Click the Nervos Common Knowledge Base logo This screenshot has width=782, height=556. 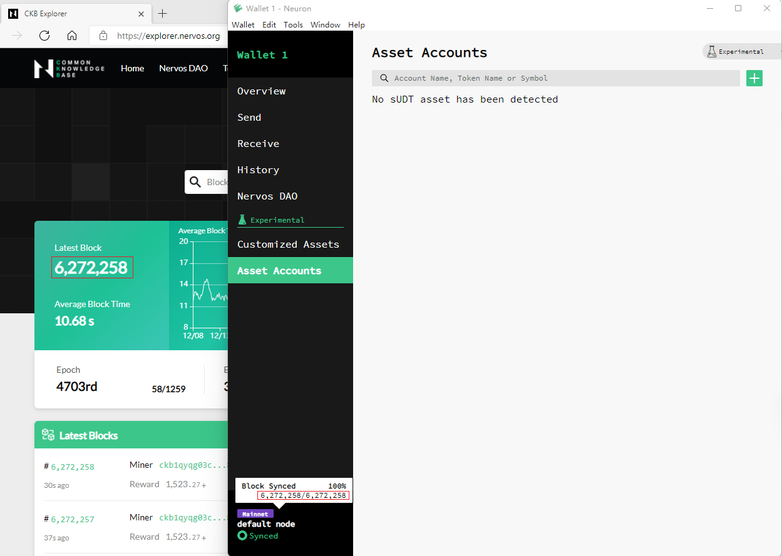pos(69,68)
